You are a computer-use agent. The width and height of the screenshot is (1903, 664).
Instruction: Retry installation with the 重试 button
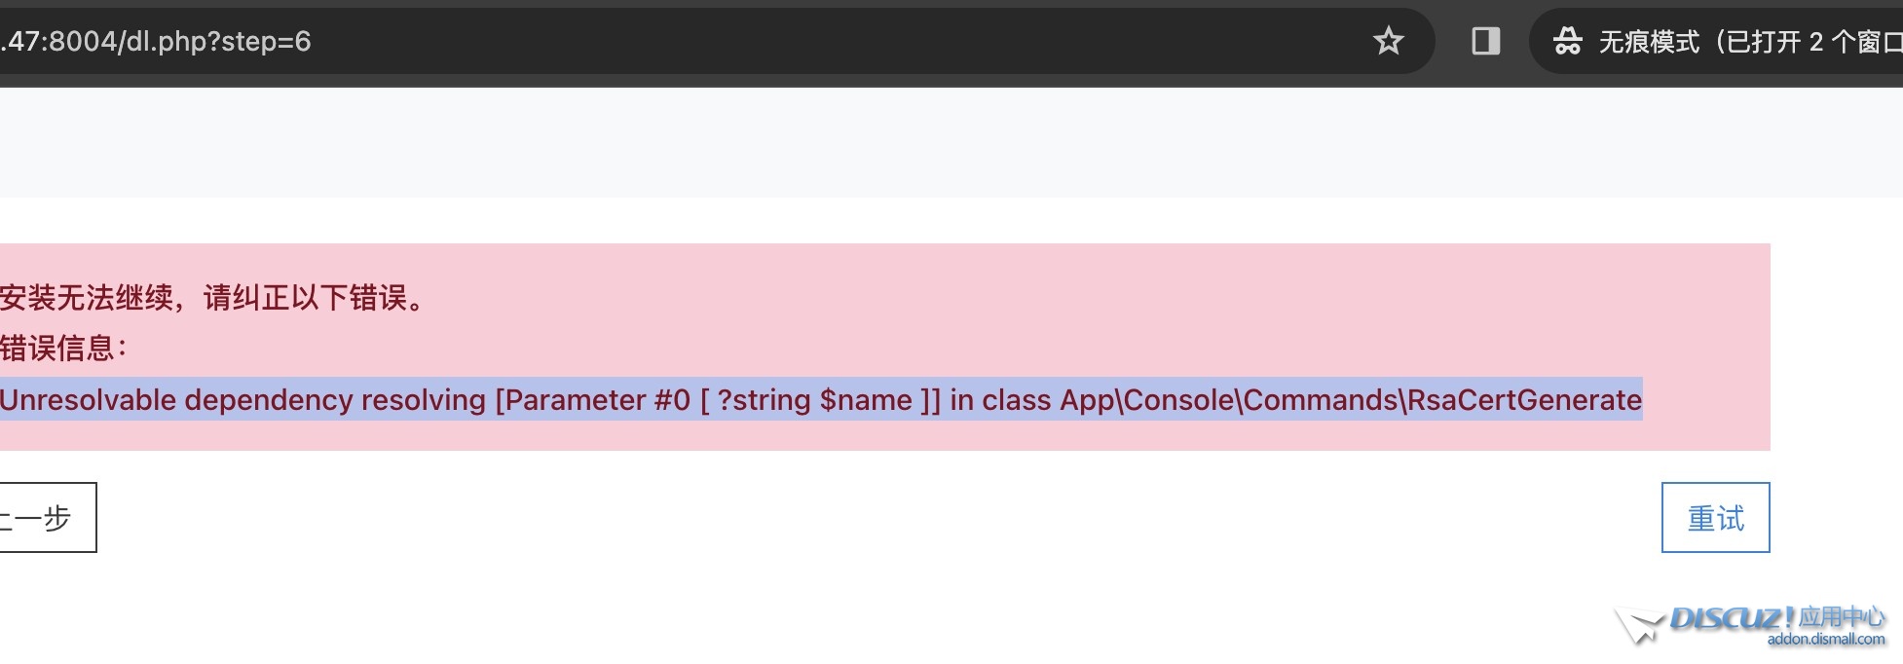point(1715,517)
